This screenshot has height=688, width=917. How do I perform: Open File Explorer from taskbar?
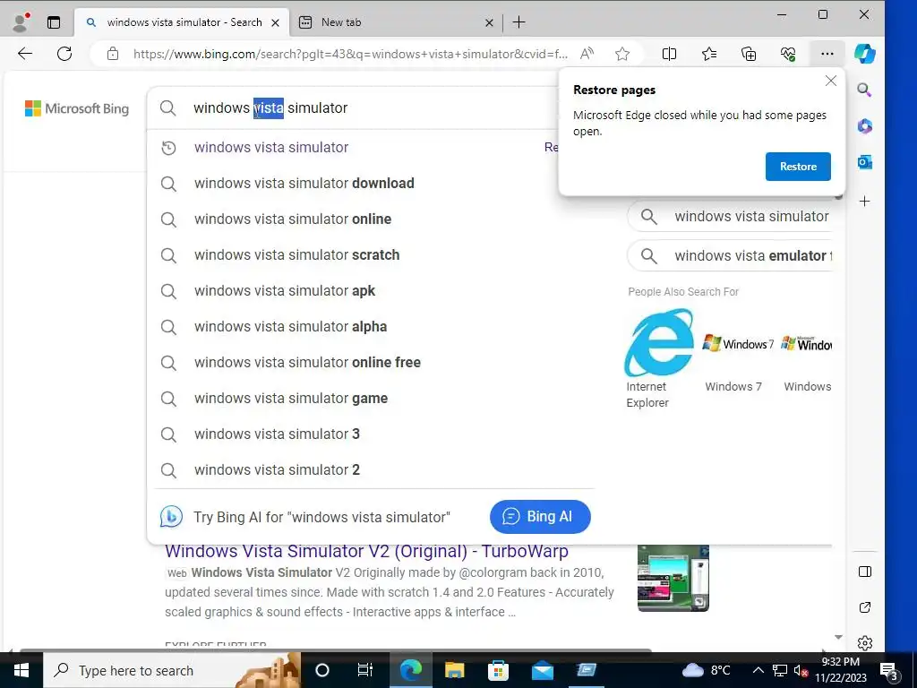pyautogui.click(x=454, y=670)
